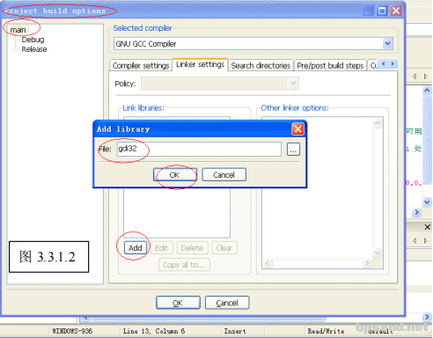Image resolution: width=433 pixels, height=338 pixels.
Task: Click the File input field containing gdi32
Action: pyautogui.click(x=199, y=149)
